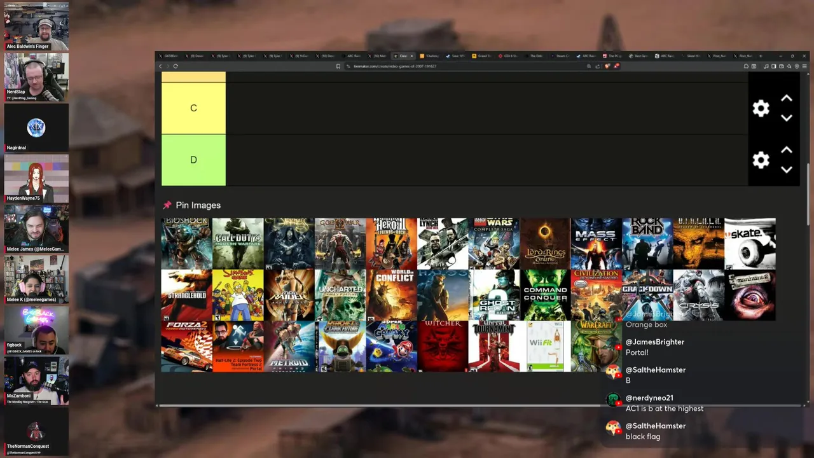
Task: Select the God of War II cover
Action: (340, 244)
